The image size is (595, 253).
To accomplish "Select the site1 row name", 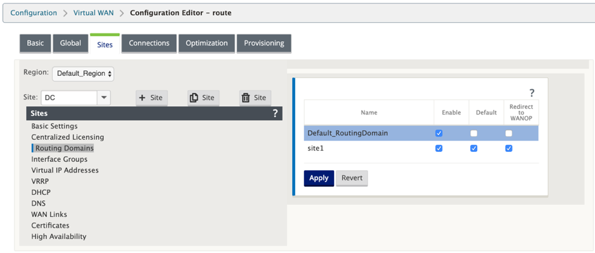I will (x=316, y=149).
